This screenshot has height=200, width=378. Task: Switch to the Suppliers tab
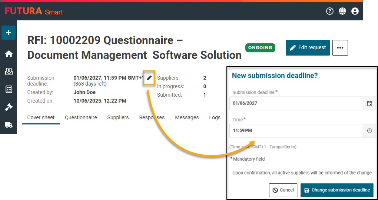pos(118,117)
